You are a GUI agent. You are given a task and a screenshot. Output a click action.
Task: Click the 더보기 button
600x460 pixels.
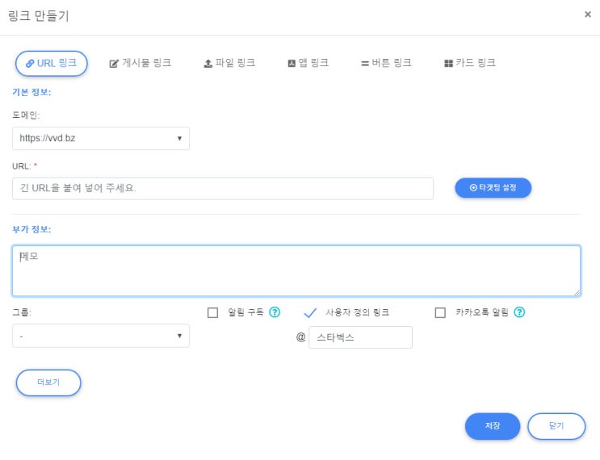[x=48, y=383]
